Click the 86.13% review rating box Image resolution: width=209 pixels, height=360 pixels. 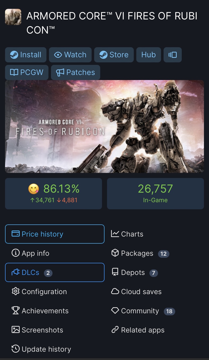pos(54,194)
